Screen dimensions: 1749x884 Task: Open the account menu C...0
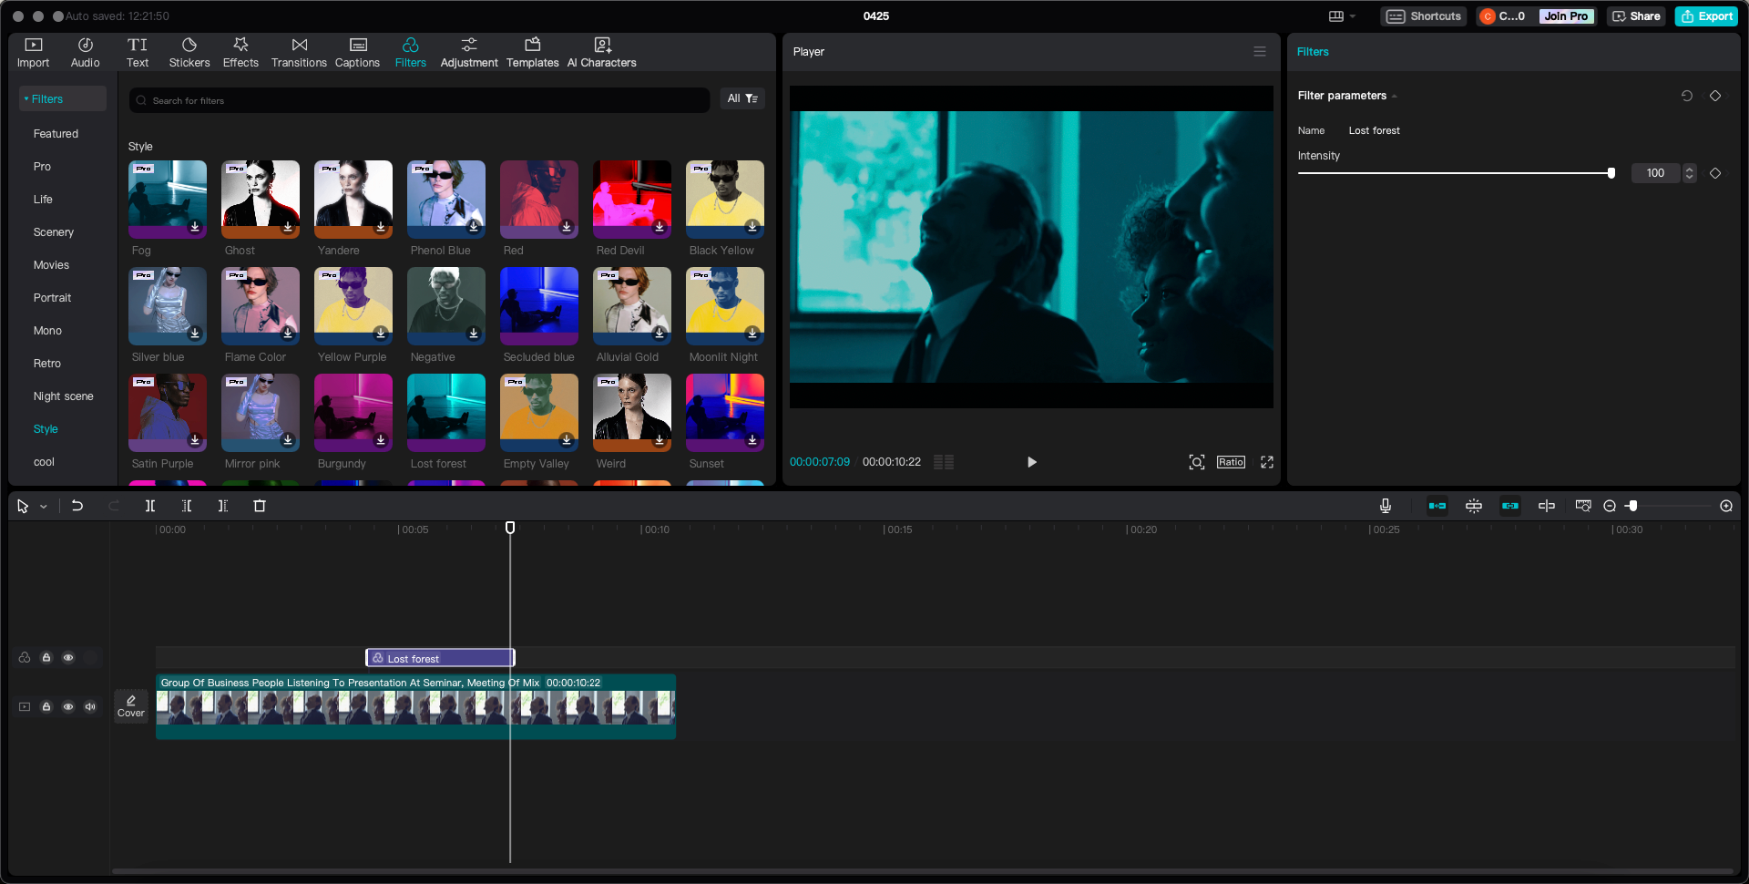pyautogui.click(x=1502, y=16)
